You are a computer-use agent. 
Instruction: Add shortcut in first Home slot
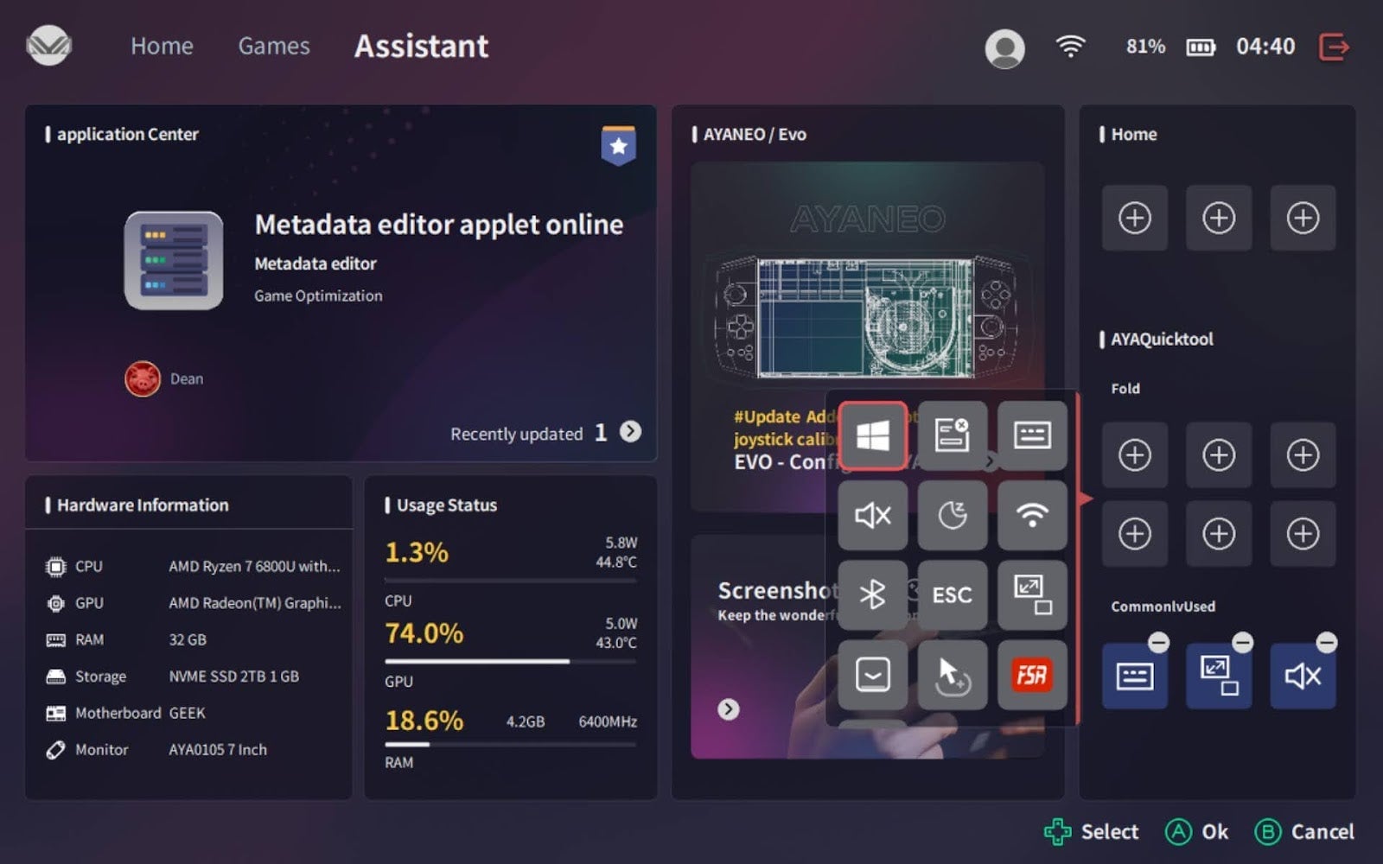(1134, 218)
